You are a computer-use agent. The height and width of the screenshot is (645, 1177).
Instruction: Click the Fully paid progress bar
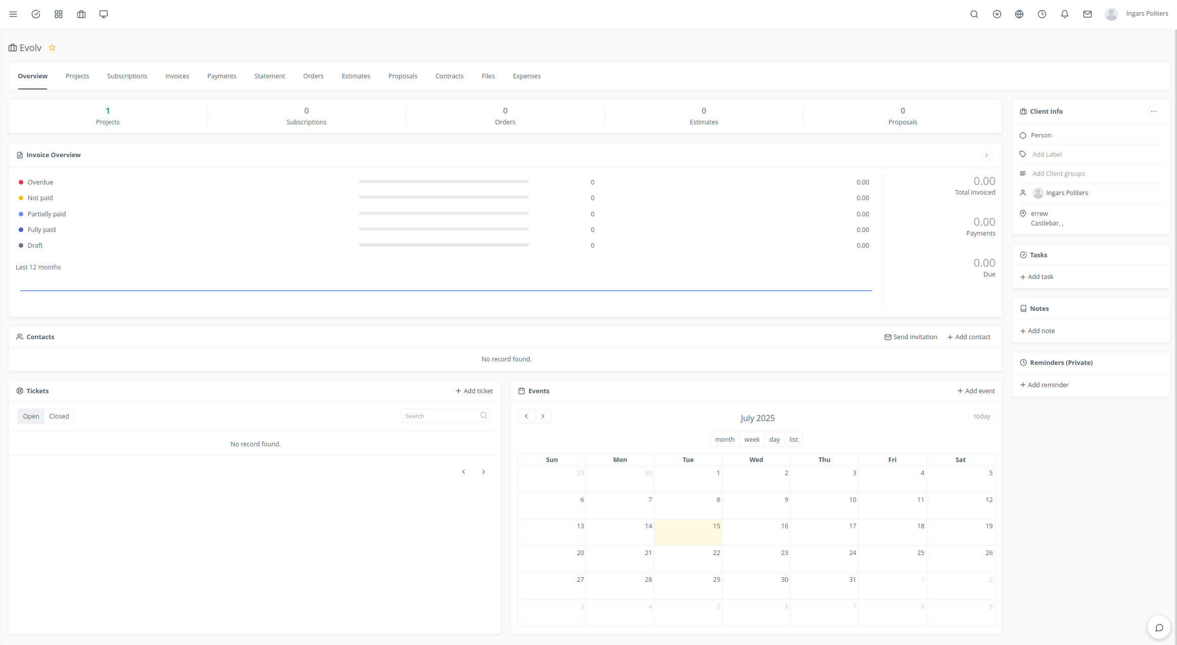pos(443,229)
